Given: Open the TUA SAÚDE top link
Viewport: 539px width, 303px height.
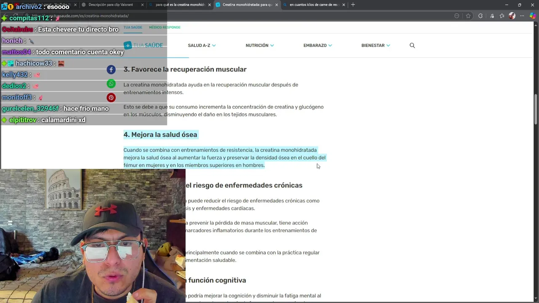Looking at the screenshot, I should click(x=133, y=27).
